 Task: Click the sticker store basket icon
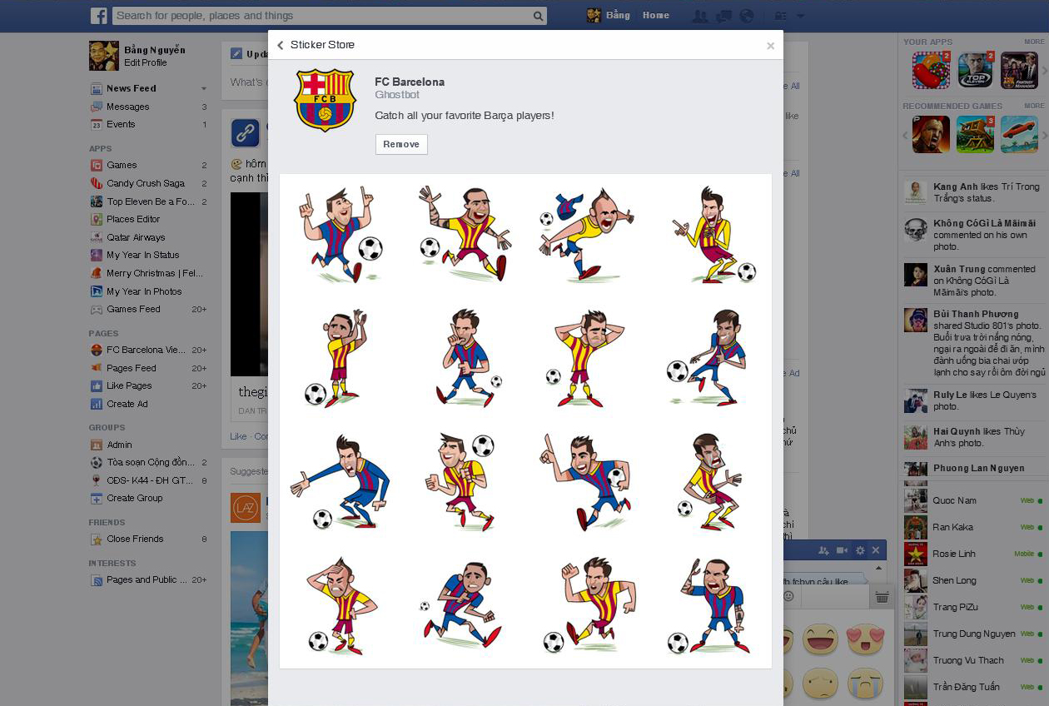coord(882,596)
